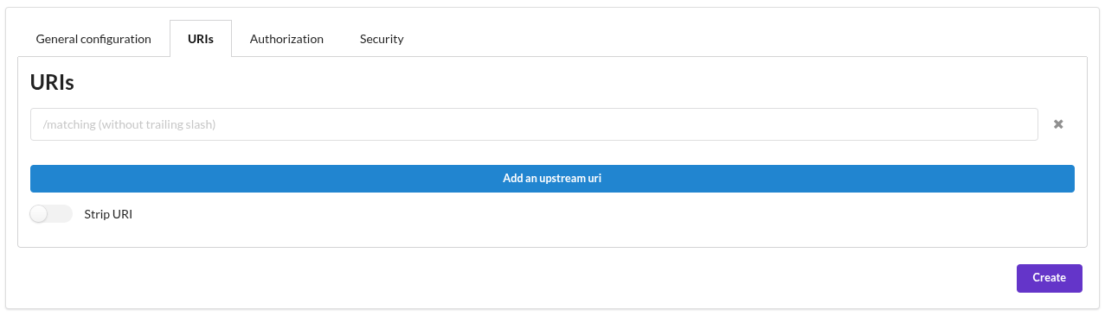This screenshot has width=1105, height=316.
Task: Show the Authorization settings panel
Action: click(286, 39)
